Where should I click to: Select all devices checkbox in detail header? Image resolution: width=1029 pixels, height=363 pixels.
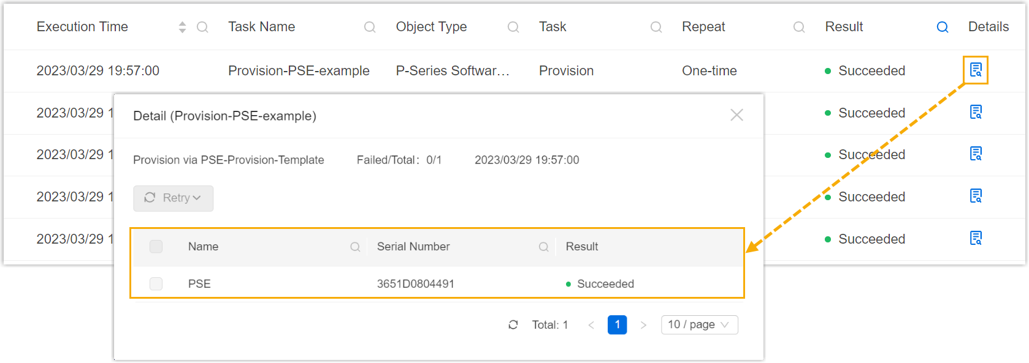pyautogui.click(x=156, y=247)
